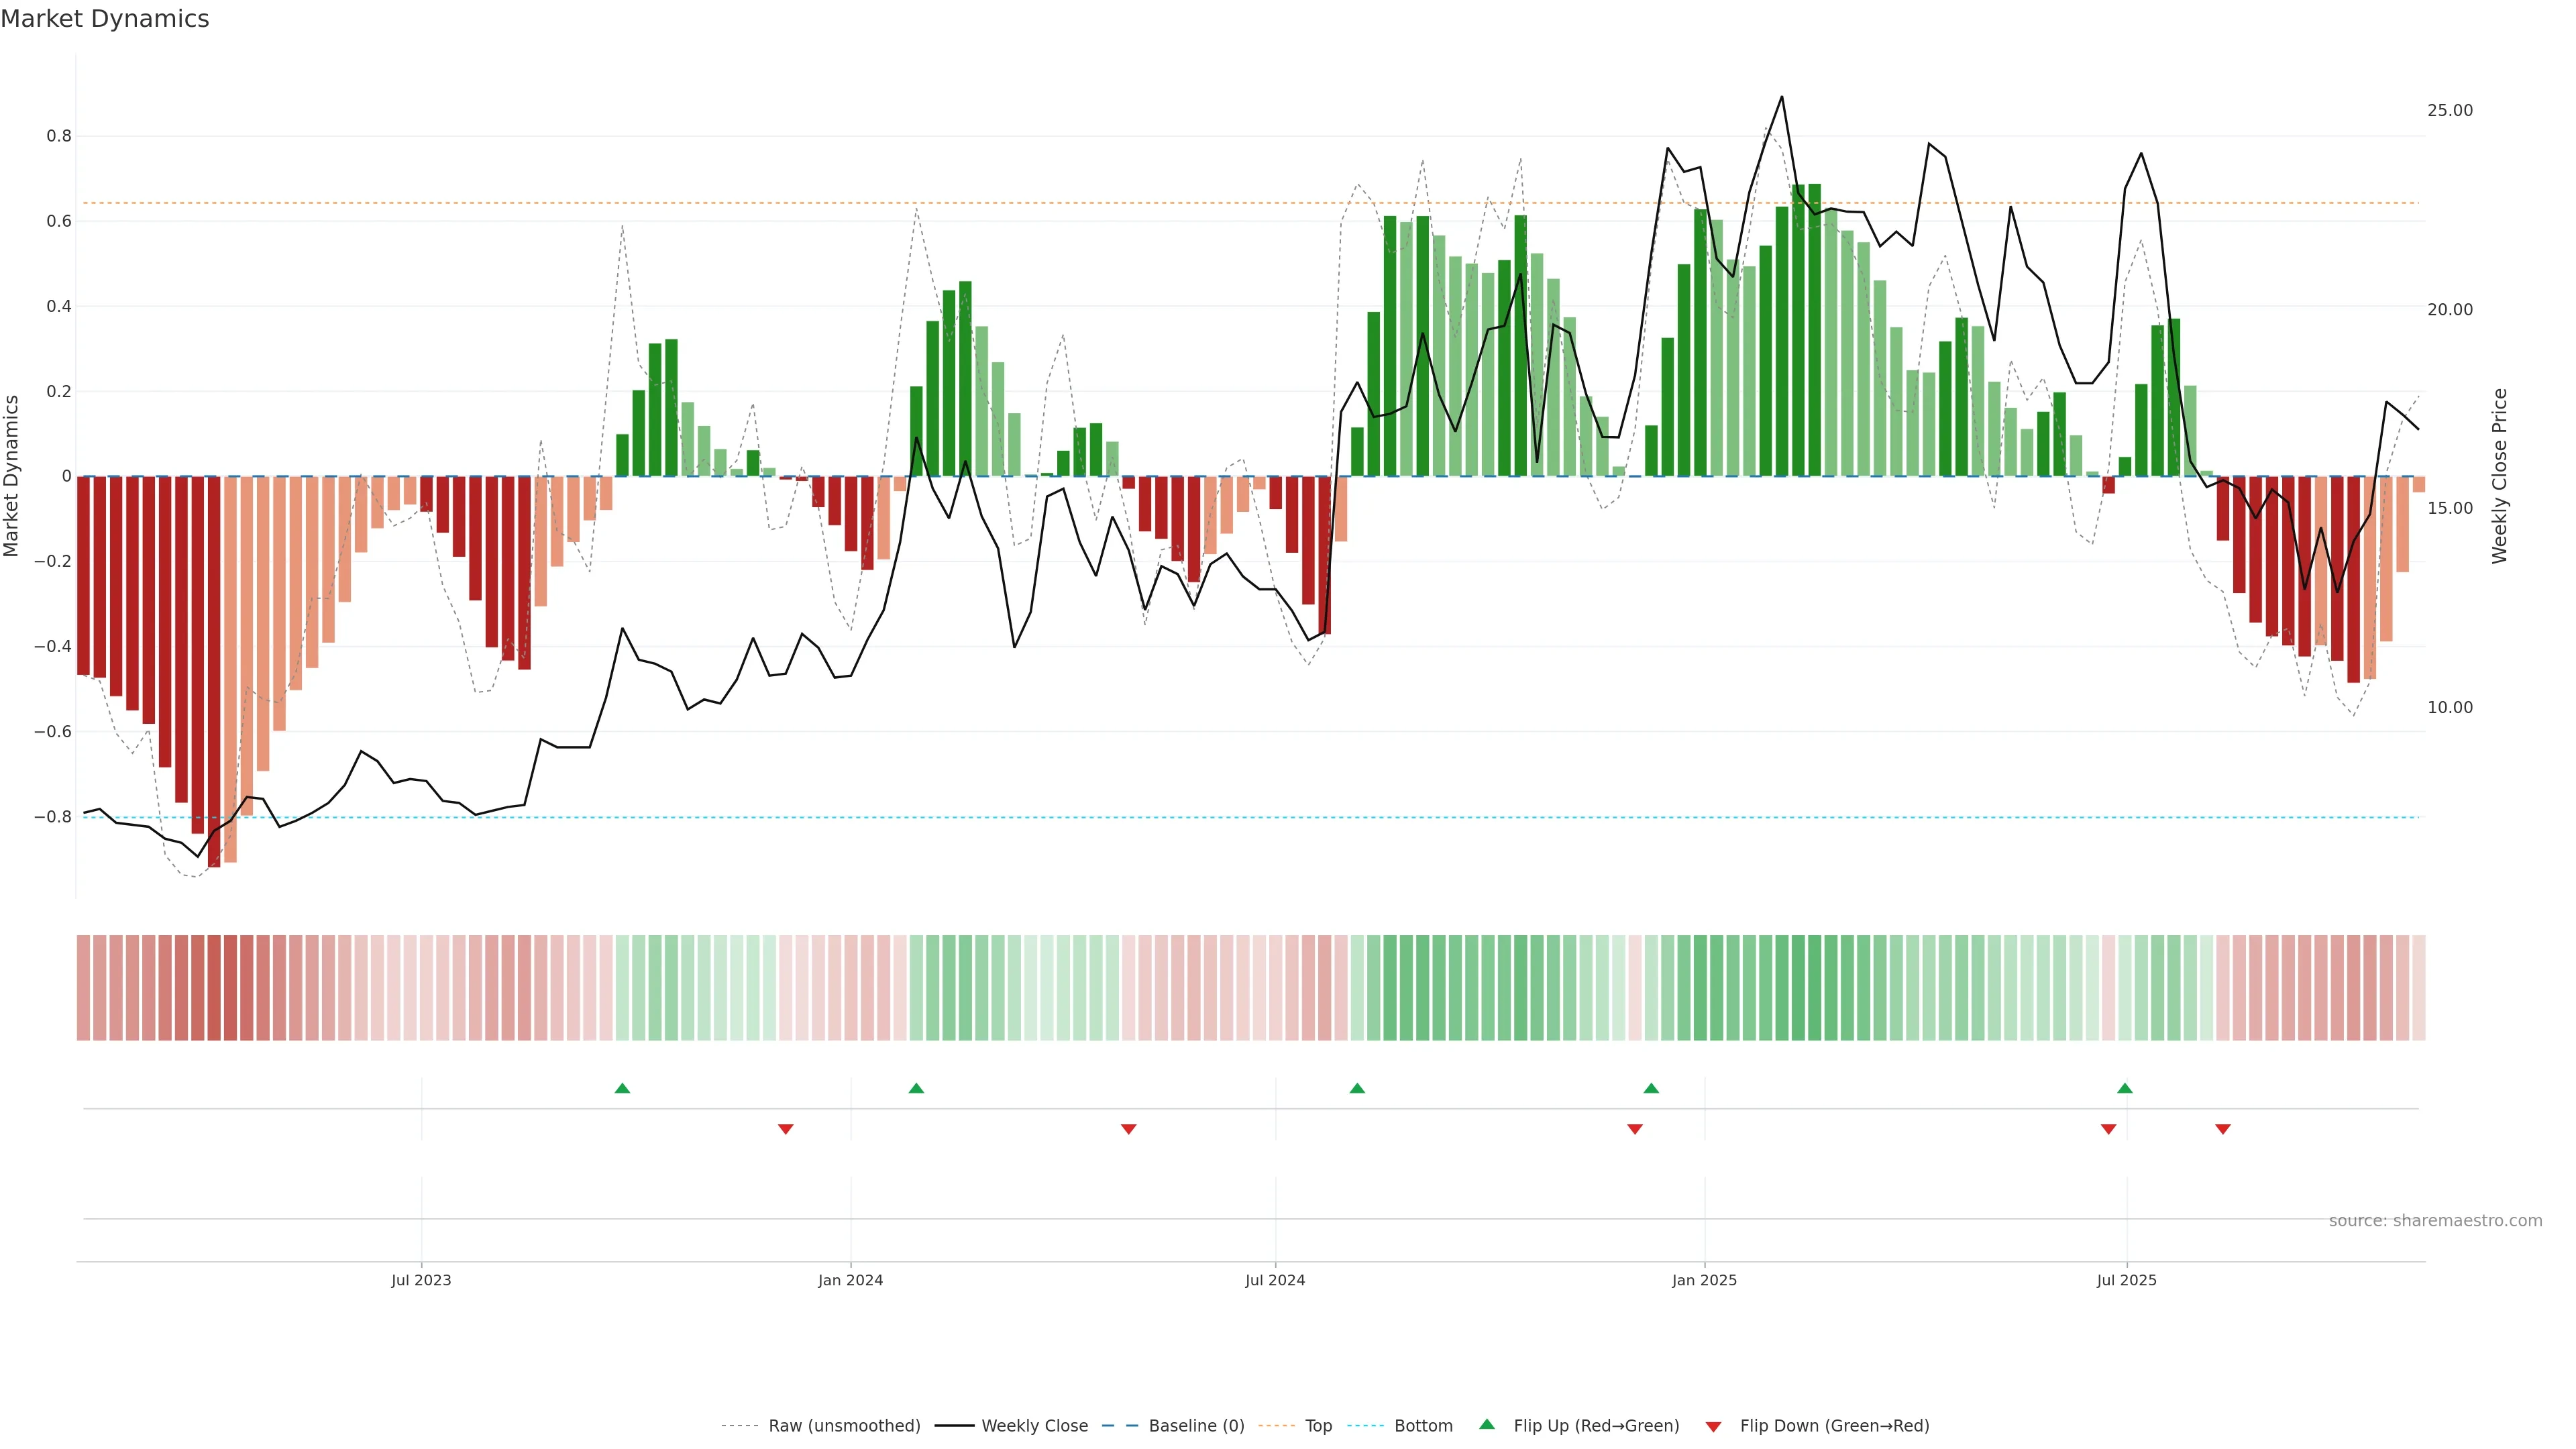Click the Flip Up marker near Jul 2025

click(x=2125, y=1088)
